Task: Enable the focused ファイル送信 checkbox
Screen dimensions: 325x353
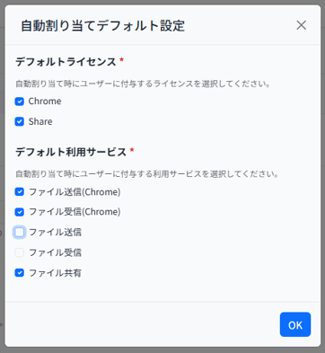Action: point(20,233)
